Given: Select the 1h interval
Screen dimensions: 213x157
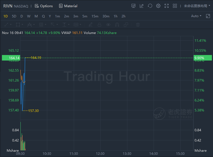Looking at the screenshot, I should [x=115, y=16].
